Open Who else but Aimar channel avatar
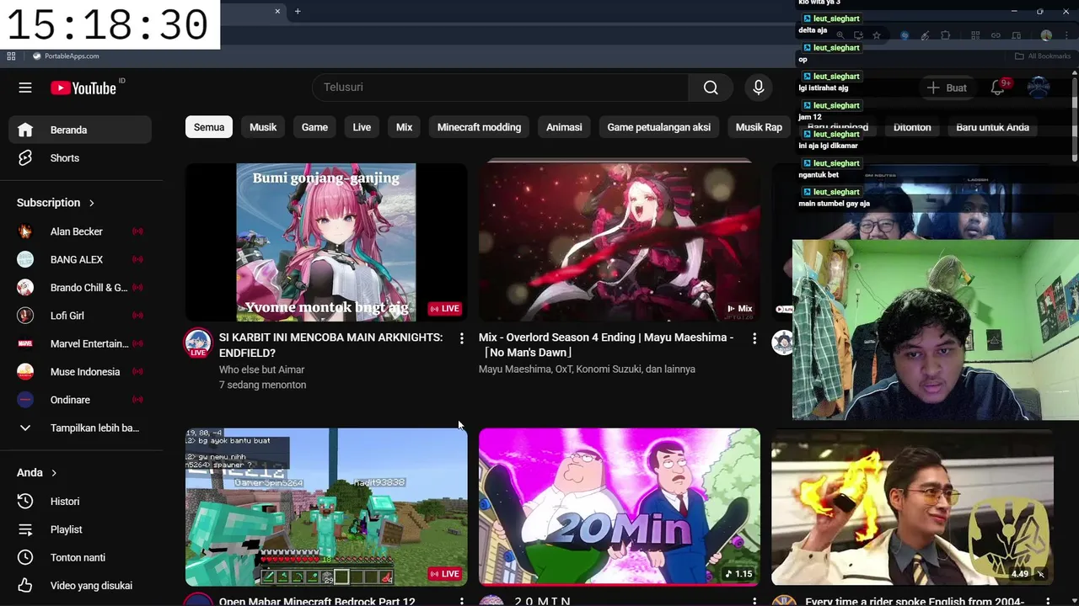1079x606 pixels. coord(198,343)
